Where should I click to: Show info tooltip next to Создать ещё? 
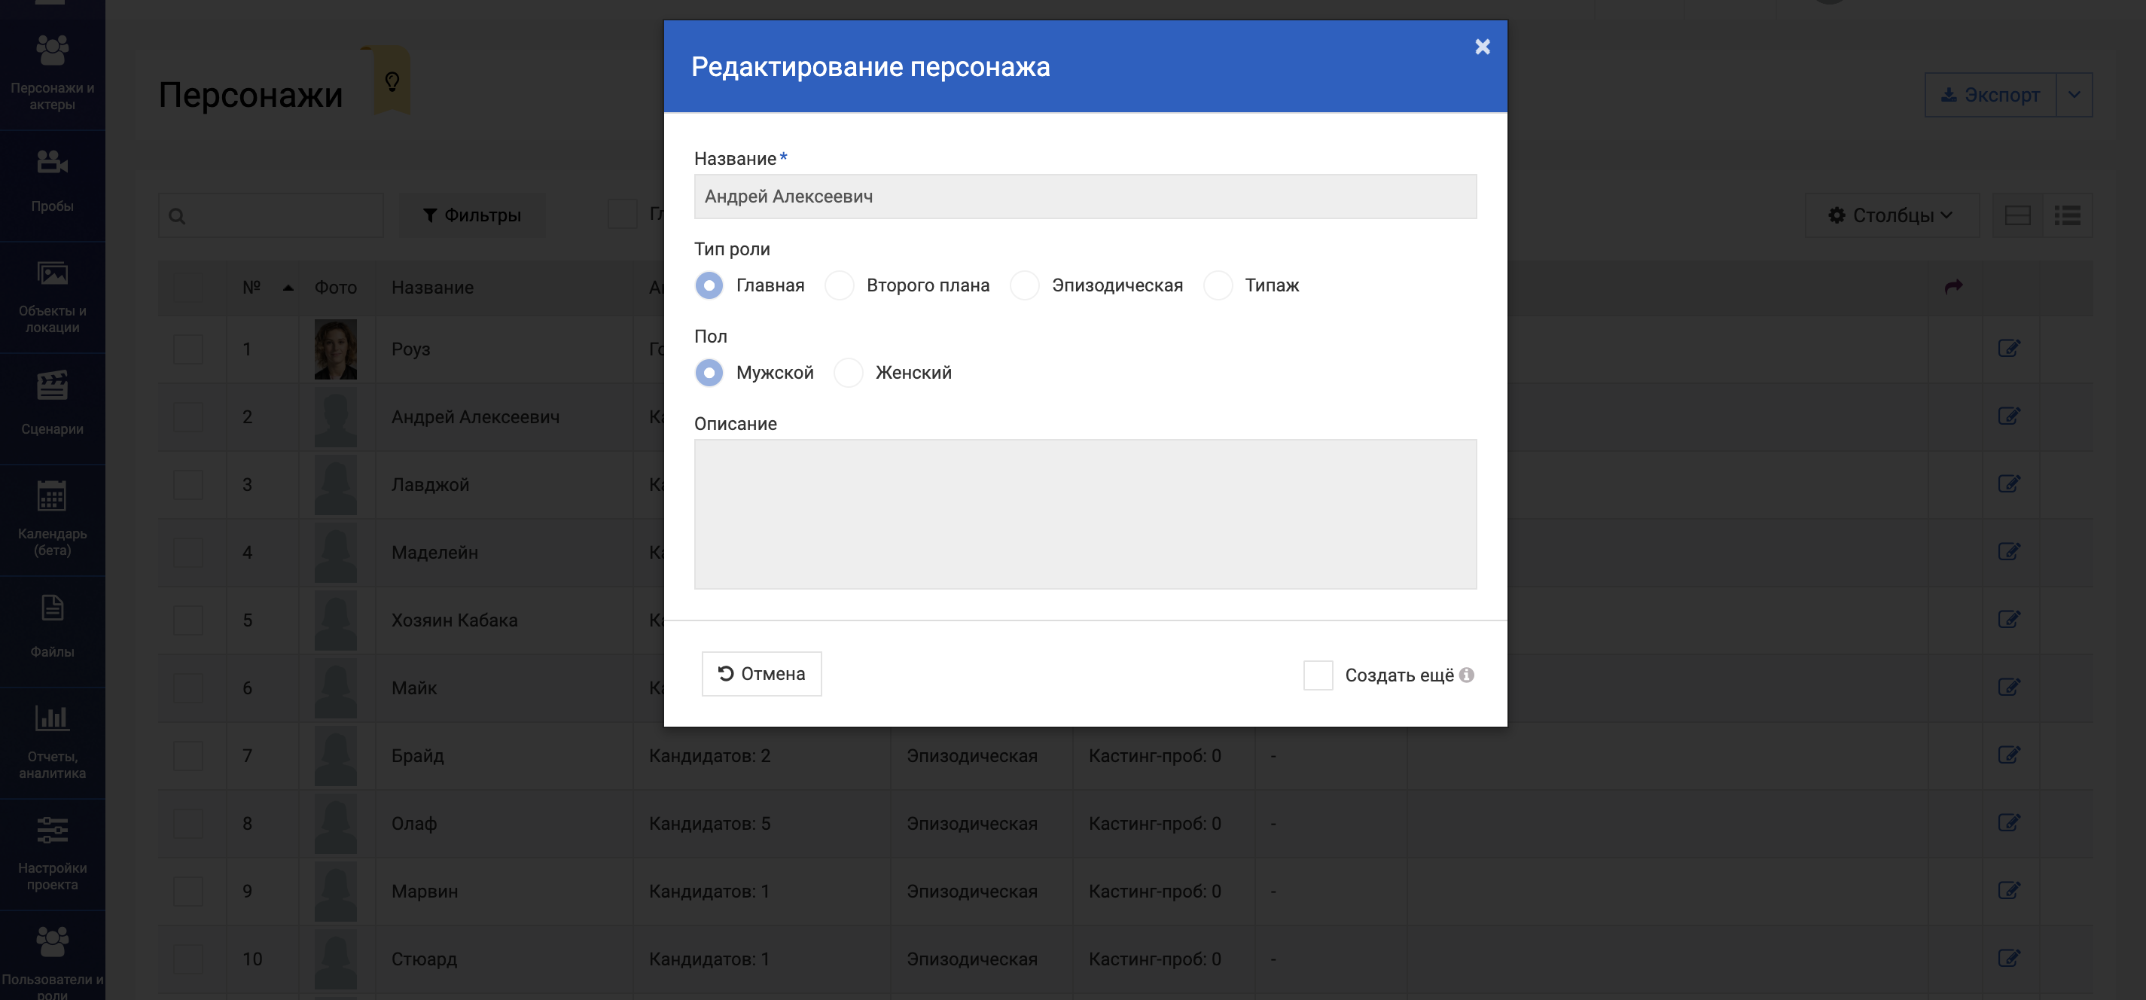[1466, 675]
